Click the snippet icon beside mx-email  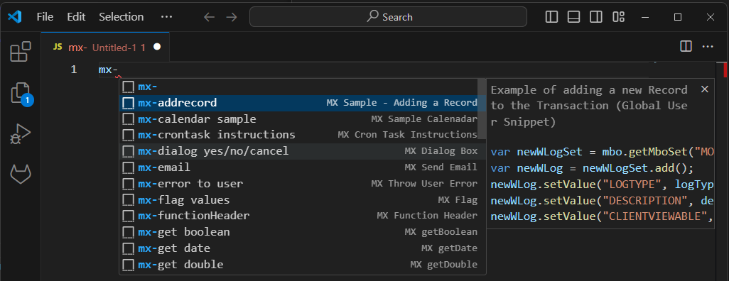(x=129, y=167)
